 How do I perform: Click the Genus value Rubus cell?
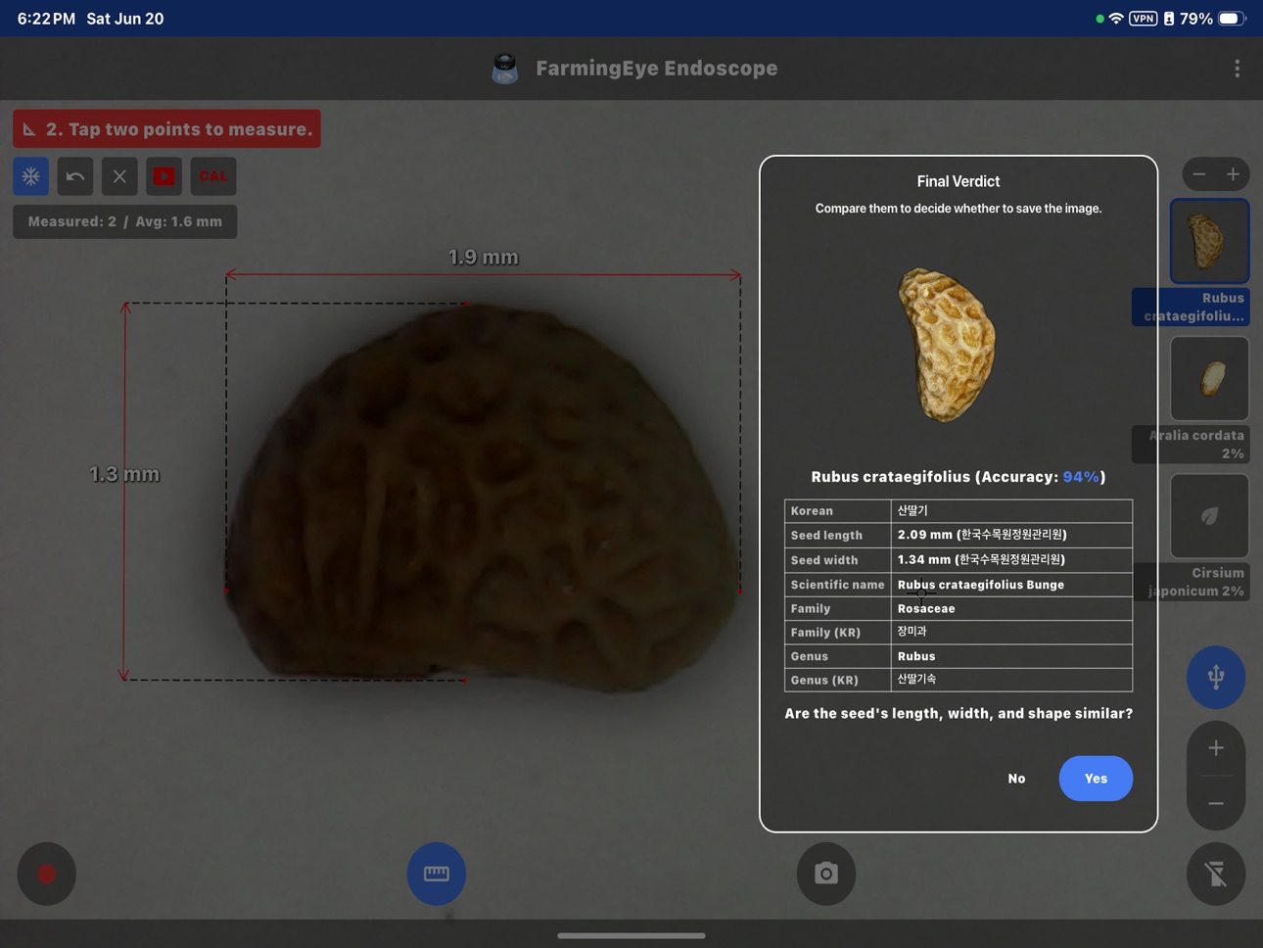click(x=1011, y=656)
